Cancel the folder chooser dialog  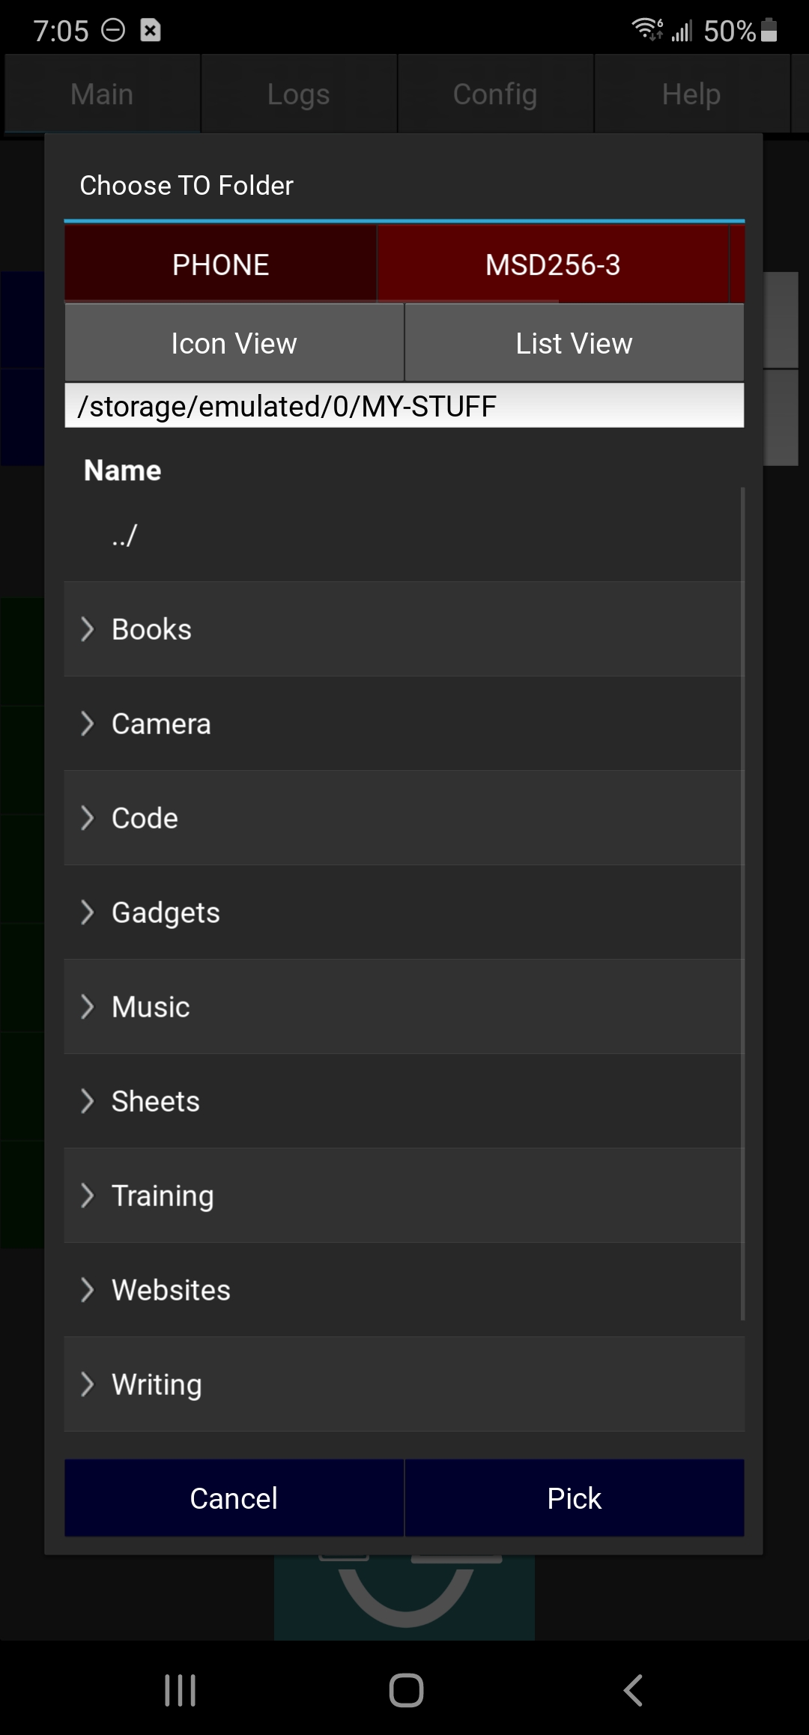[x=234, y=1498]
